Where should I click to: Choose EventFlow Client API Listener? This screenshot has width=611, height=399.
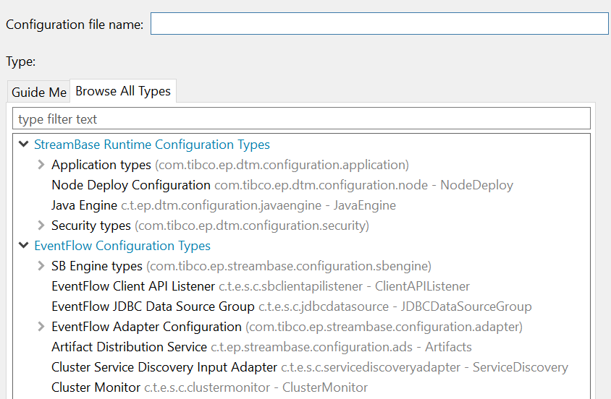pyautogui.click(x=133, y=286)
